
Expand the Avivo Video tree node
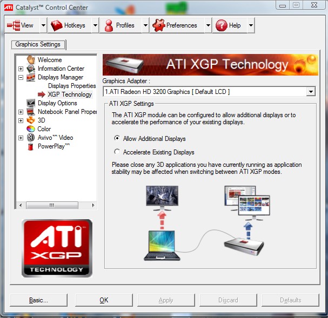tap(21, 138)
